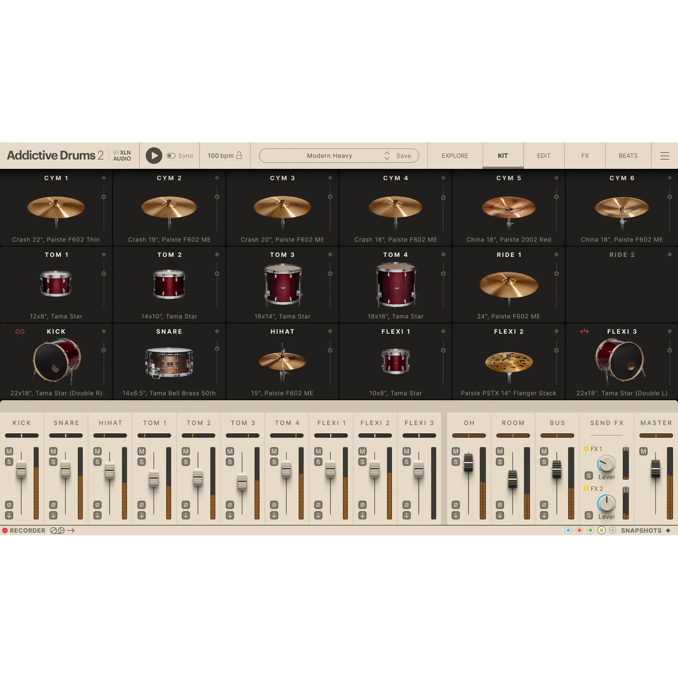Switch to the FX tab
Viewport: 678px width, 678px height.
585,155
